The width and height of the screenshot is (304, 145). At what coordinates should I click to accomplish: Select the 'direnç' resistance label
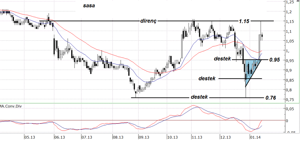coord(148,21)
